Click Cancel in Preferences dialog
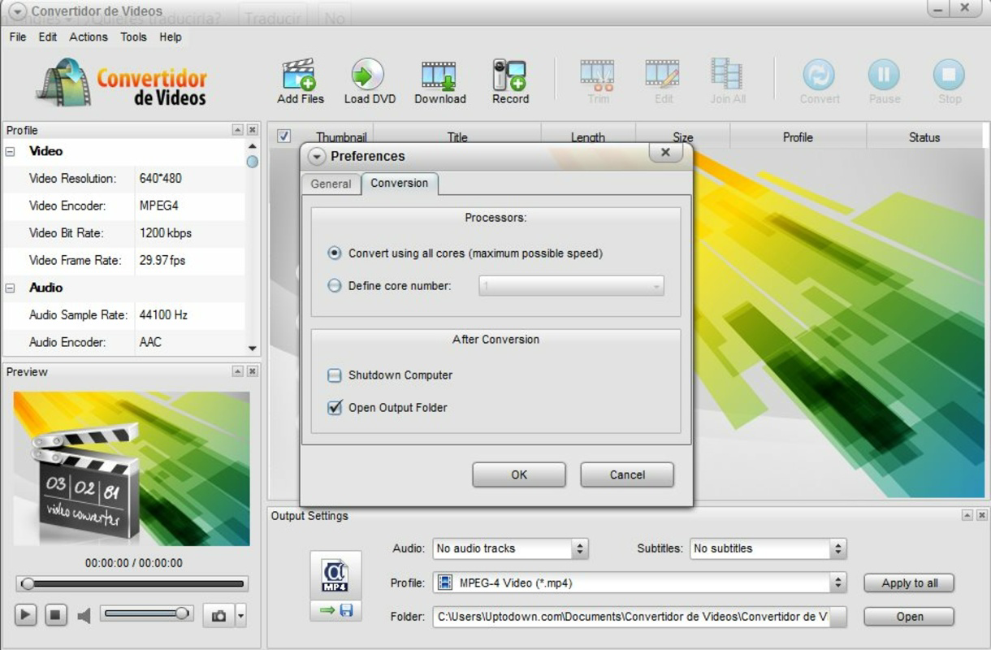 click(x=627, y=474)
